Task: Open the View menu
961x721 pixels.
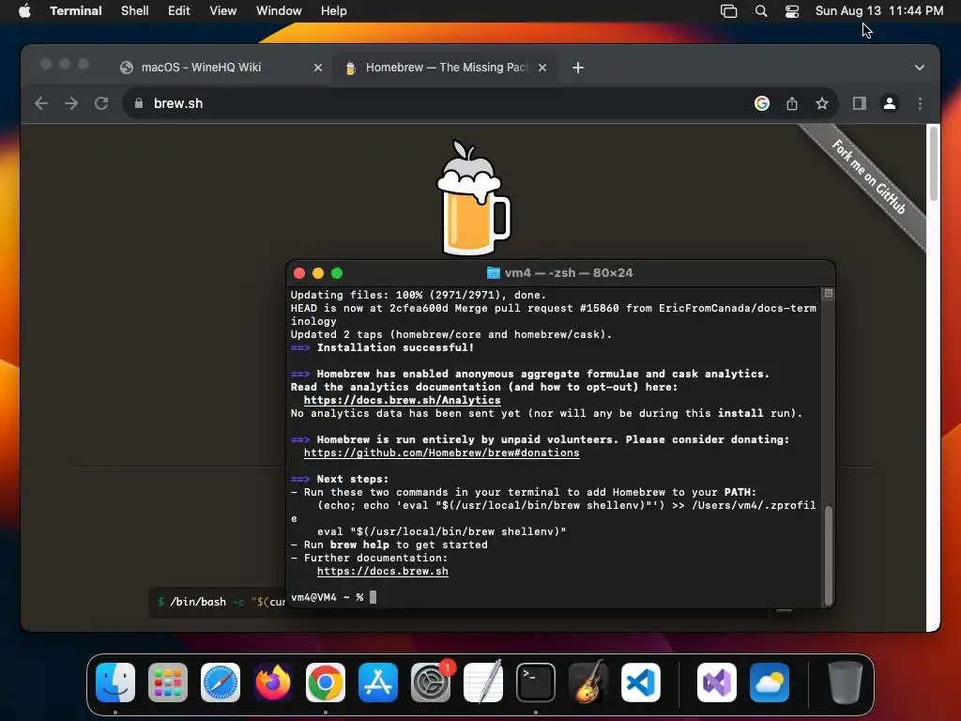Action: (222, 11)
